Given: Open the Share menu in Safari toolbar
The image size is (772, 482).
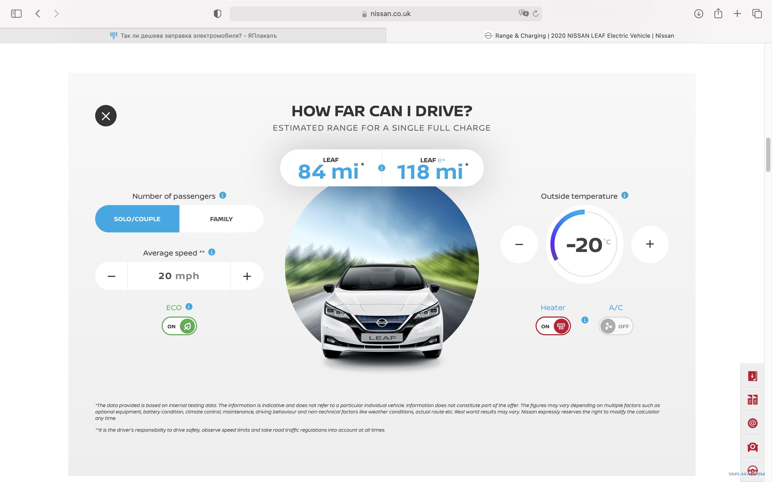Looking at the screenshot, I should (718, 13).
